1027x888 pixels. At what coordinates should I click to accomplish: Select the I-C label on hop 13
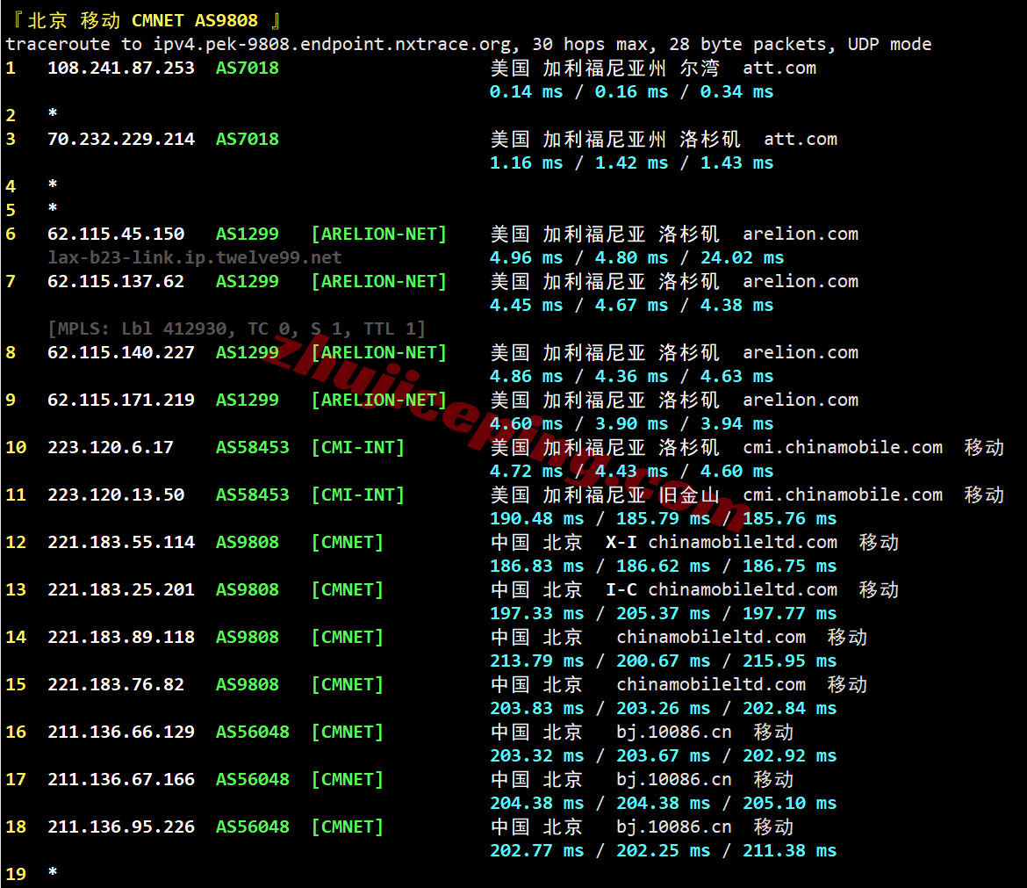coord(621,590)
